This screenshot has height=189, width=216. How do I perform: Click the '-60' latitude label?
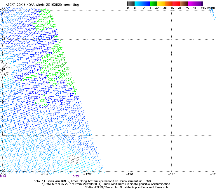(3, 170)
